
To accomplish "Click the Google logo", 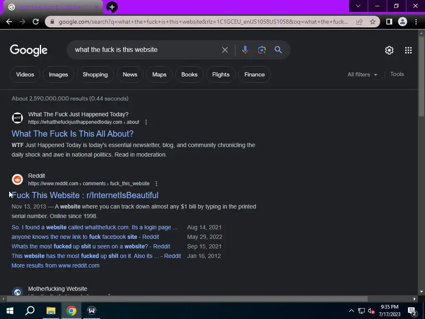I will [x=29, y=50].
